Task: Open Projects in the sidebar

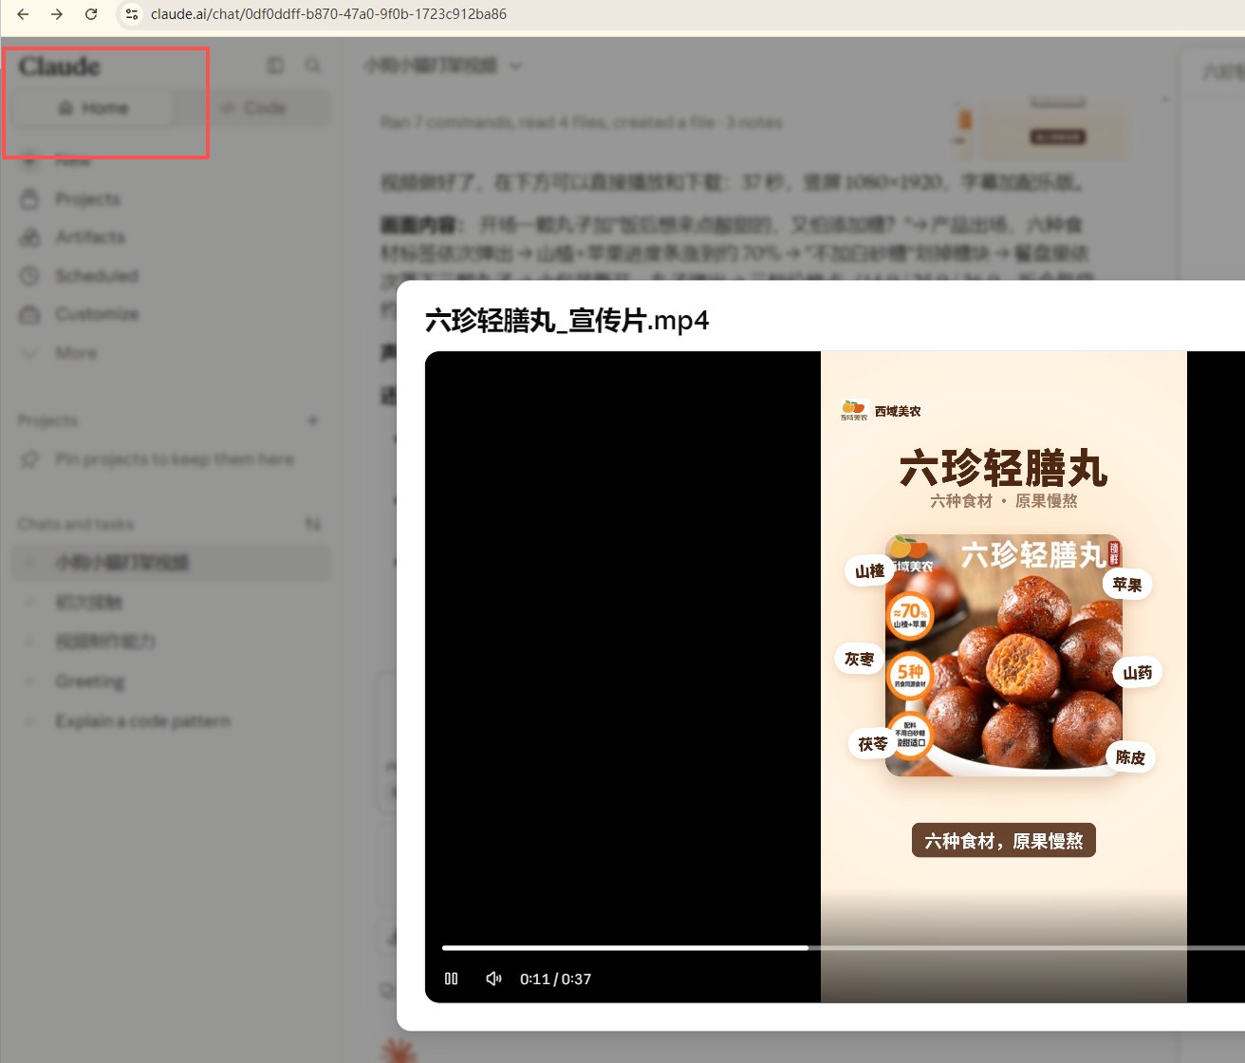Action: pyautogui.click(x=87, y=199)
